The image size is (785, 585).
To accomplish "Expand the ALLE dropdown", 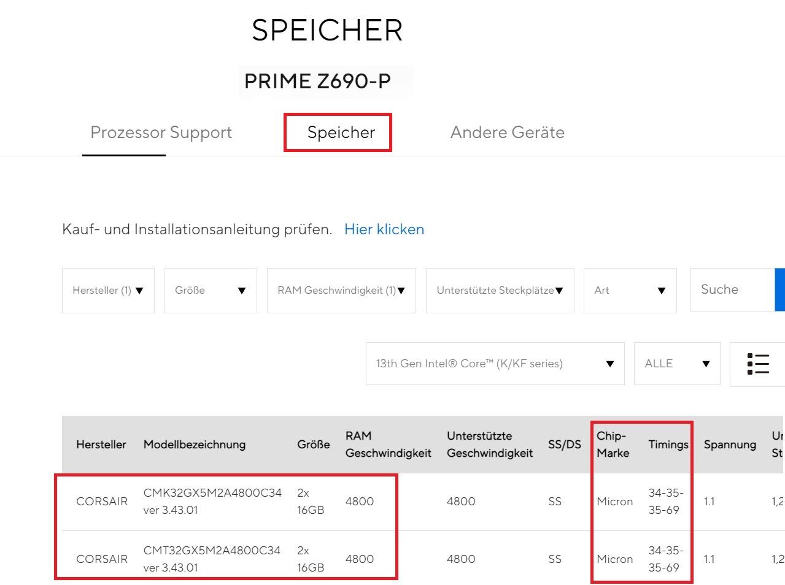I will click(676, 364).
